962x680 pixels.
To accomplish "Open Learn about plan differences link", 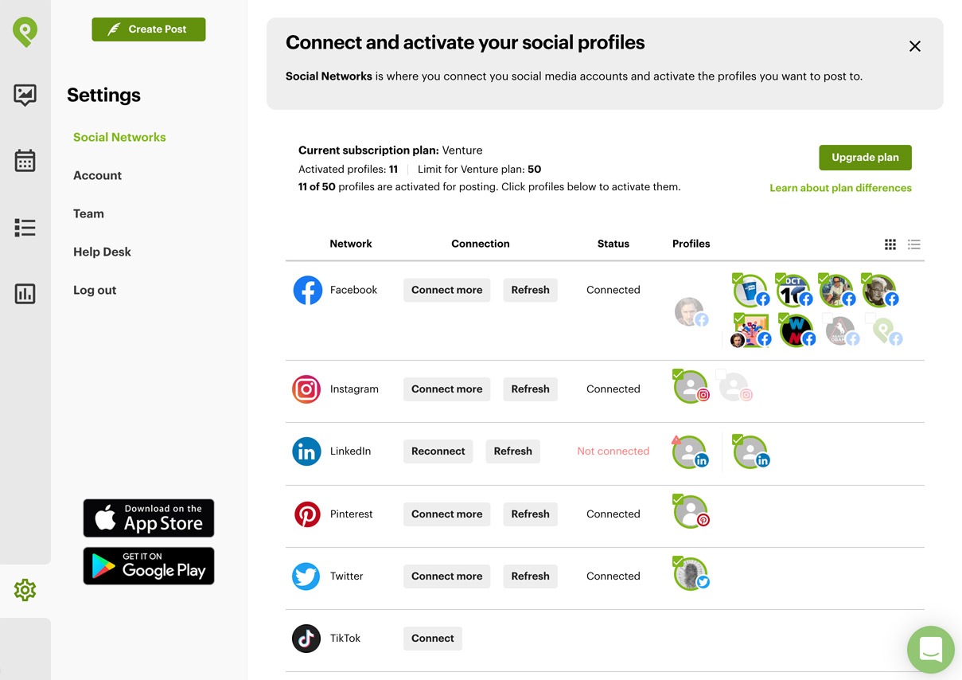I will click(x=840, y=188).
